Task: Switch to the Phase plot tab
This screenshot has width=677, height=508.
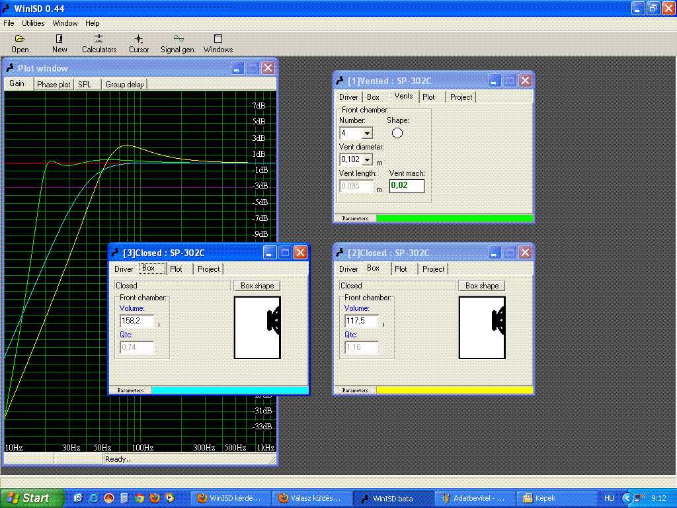Action: click(54, 85)
